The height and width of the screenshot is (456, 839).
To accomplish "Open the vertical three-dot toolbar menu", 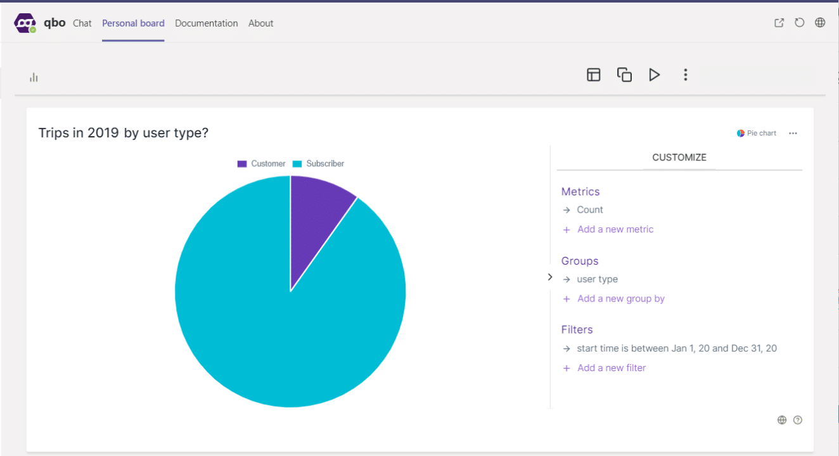I will click(685, 75).
